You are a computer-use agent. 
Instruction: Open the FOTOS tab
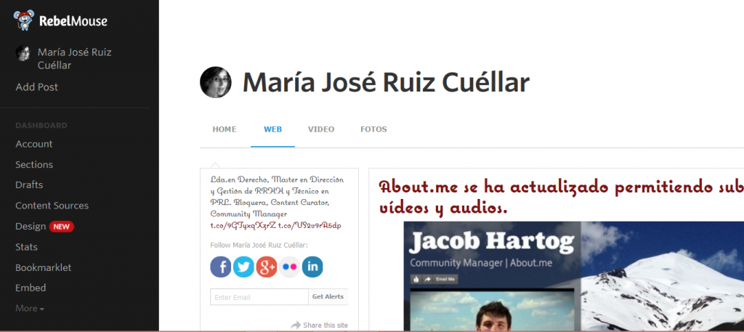(373, 129)
